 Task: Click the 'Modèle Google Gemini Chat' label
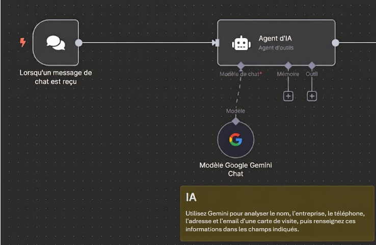236,169
